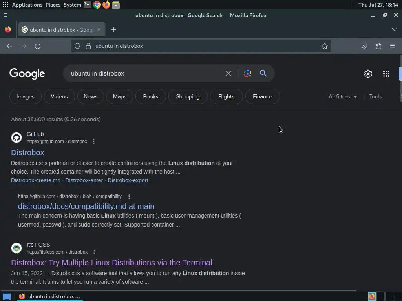This screenshot has width=402, height=301.
Task: Click the forward navigation arrow
Action: click(x=24, y=46)
